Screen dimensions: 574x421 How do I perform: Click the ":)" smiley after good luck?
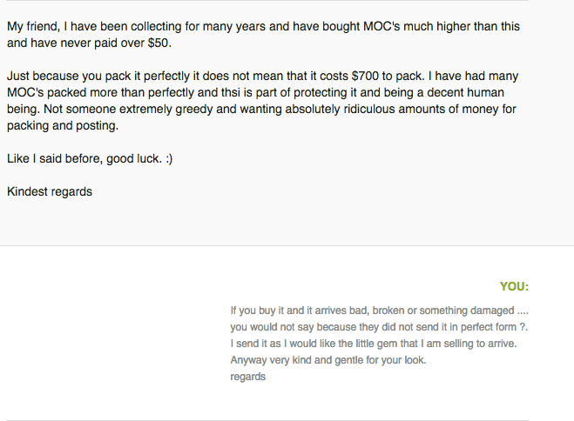(x=169, y=158)
